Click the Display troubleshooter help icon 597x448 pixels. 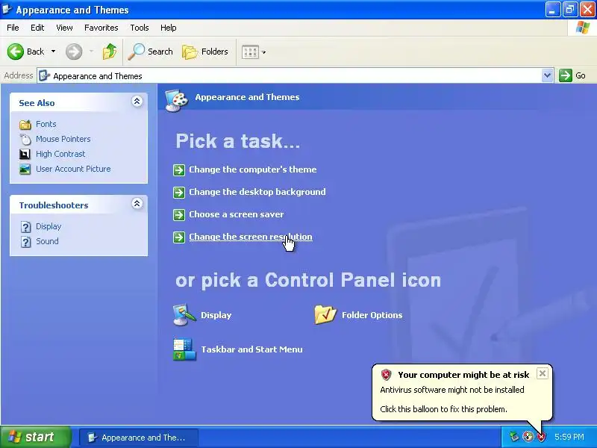(x=25, y=227)
